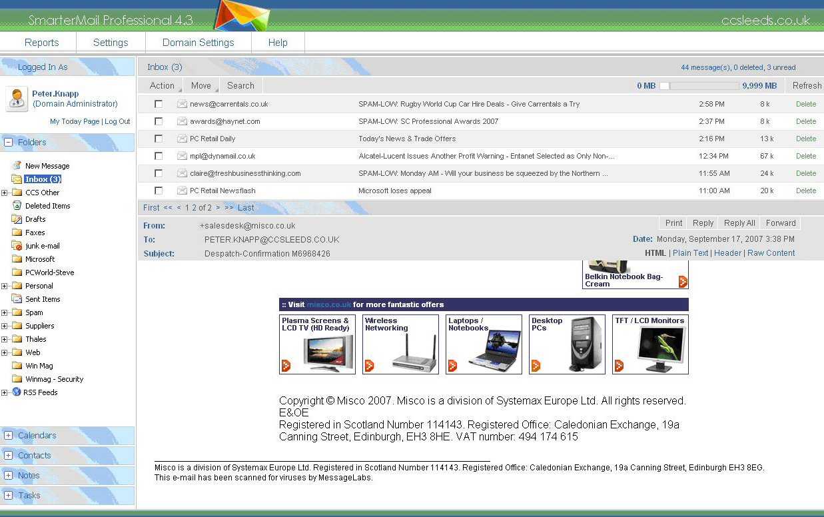View Raw Content of message
The width and height of the screenshot is (824, 517).
(771, 253)
